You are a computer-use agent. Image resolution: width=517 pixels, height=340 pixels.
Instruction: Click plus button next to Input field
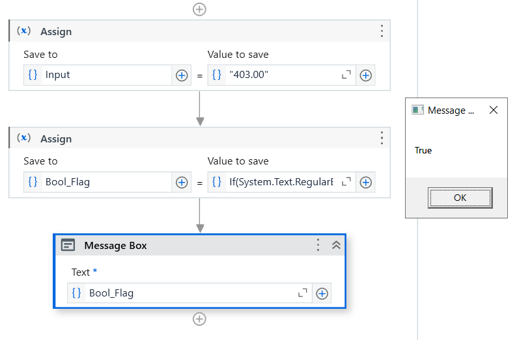point(182,75)
